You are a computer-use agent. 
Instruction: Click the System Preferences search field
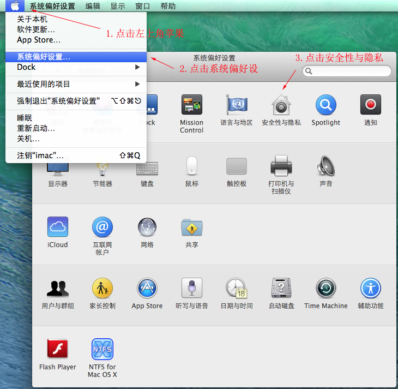(347, 71)
